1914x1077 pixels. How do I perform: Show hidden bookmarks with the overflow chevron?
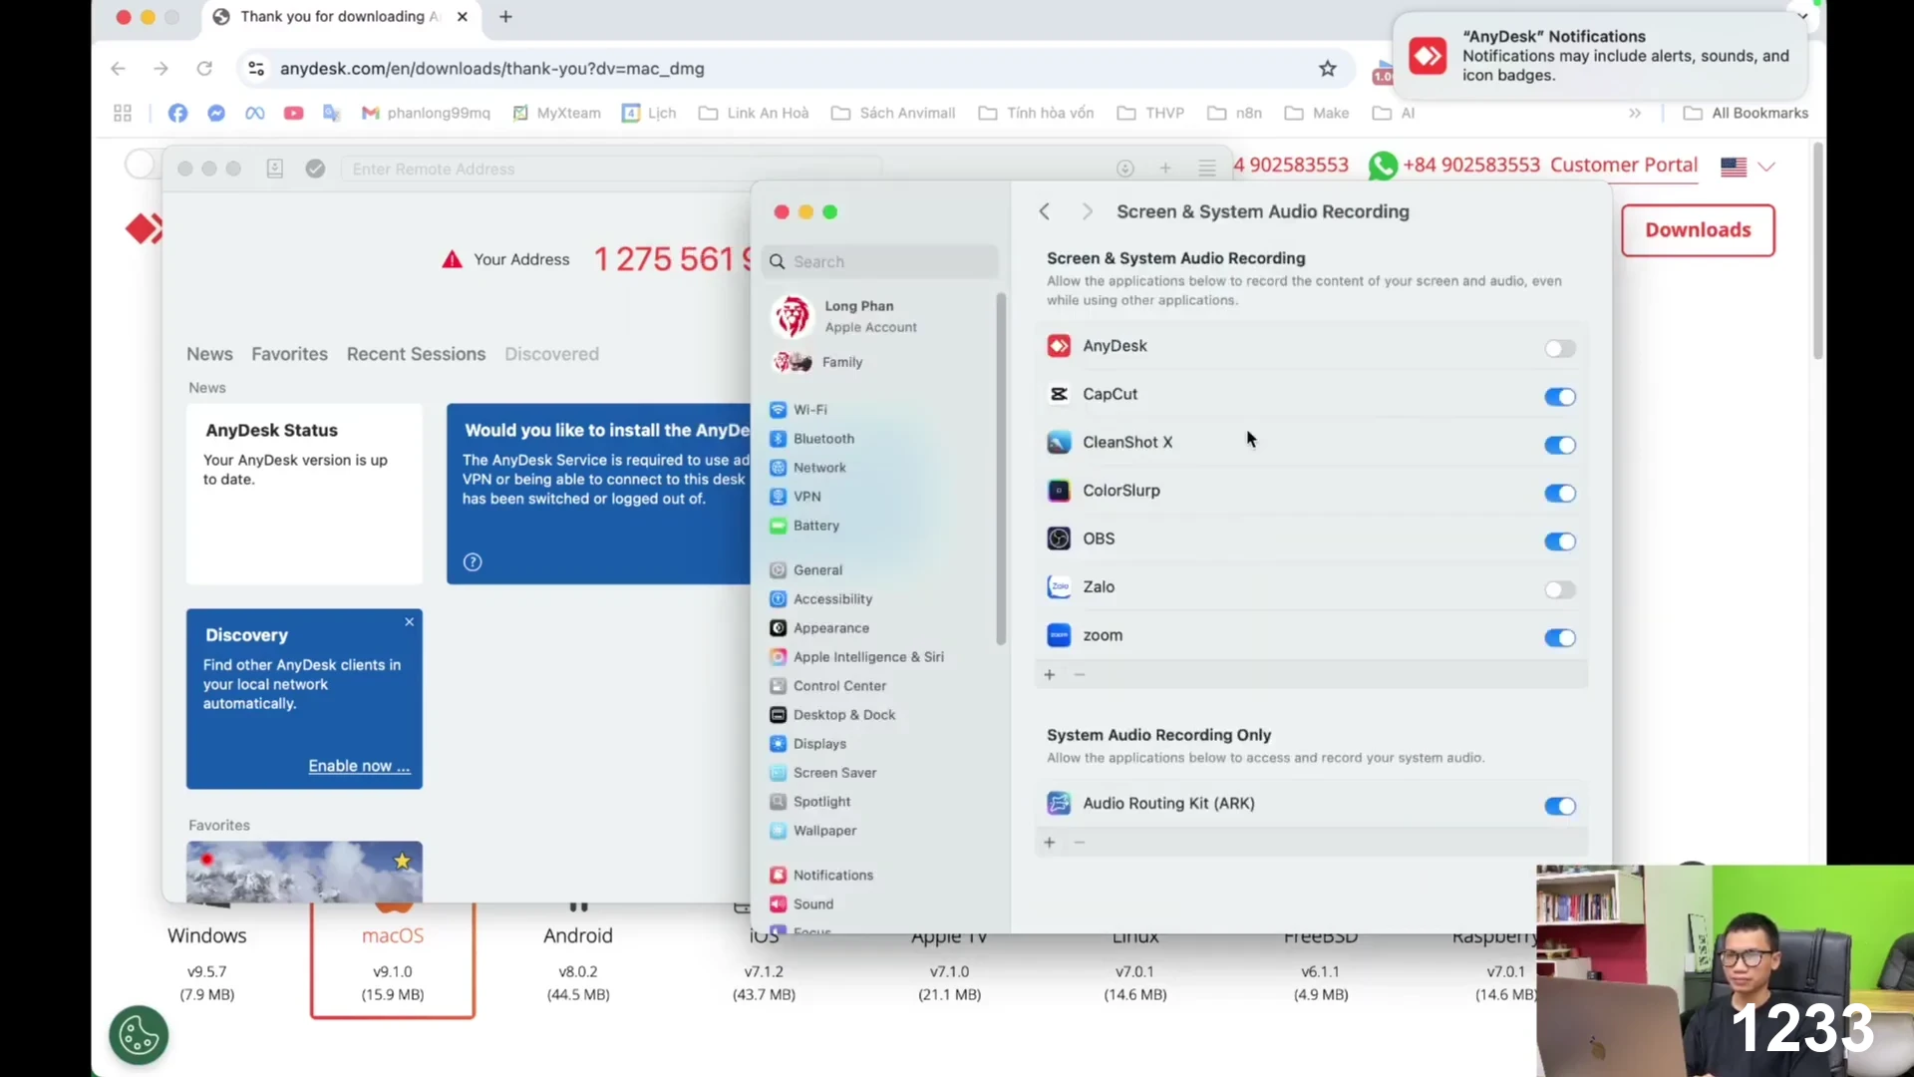[x=1635, y=113]
